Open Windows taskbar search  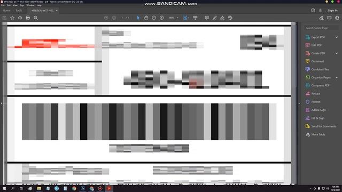[x=13, y=188]
